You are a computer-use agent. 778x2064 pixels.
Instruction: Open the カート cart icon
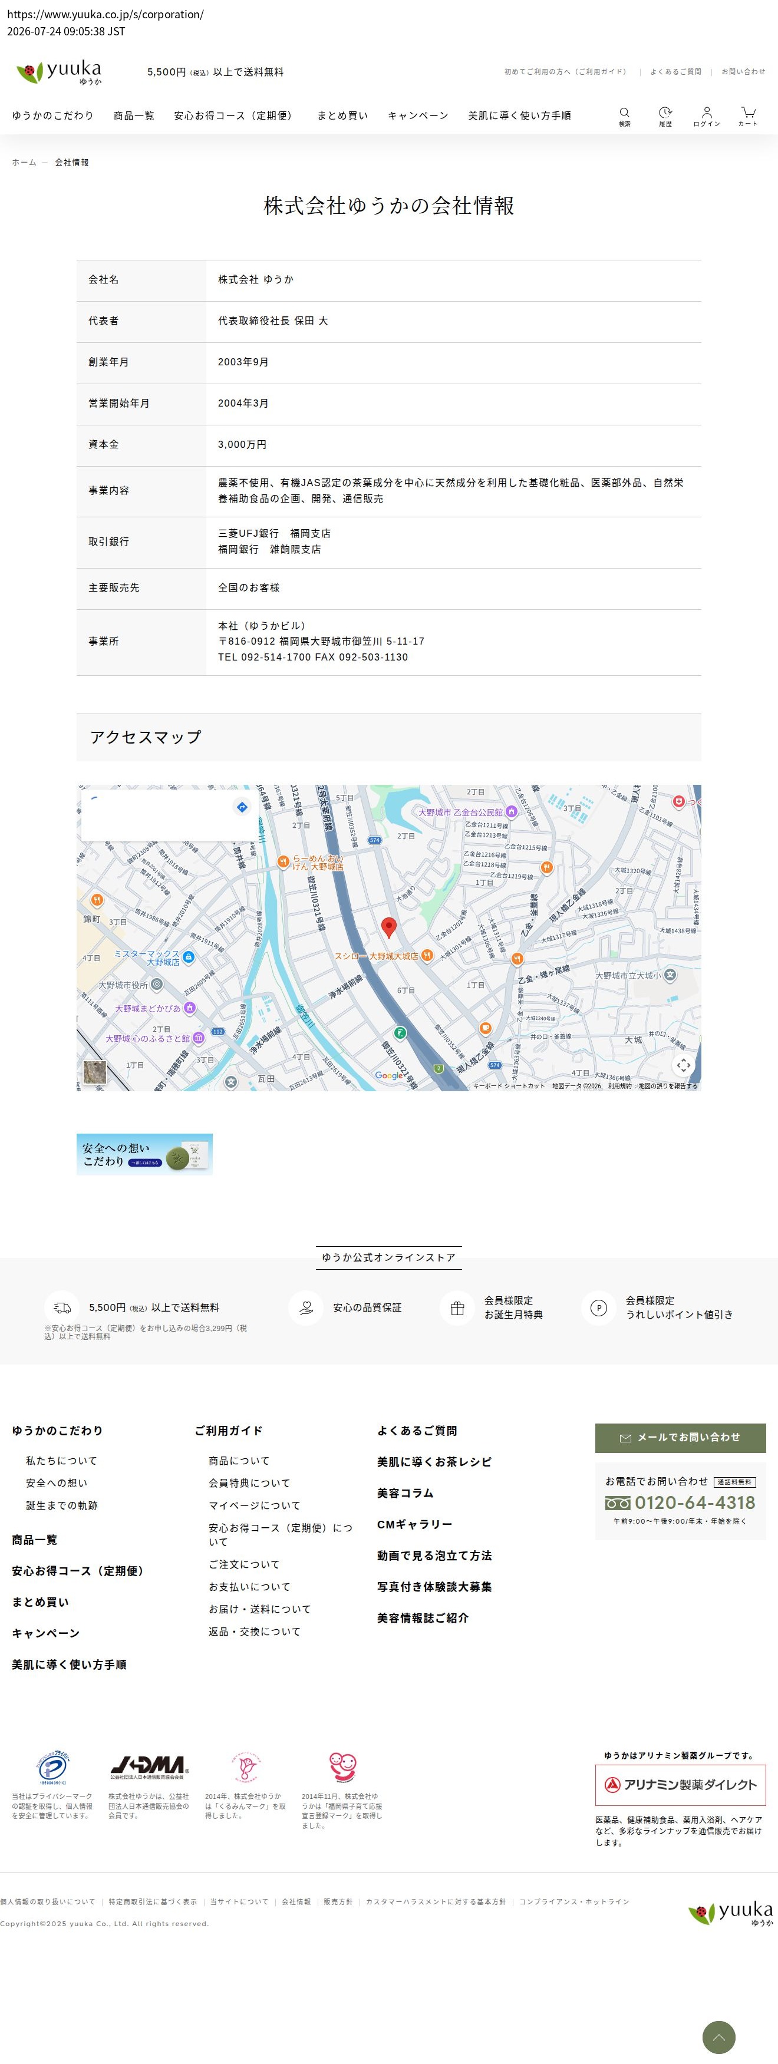[747, 116]
